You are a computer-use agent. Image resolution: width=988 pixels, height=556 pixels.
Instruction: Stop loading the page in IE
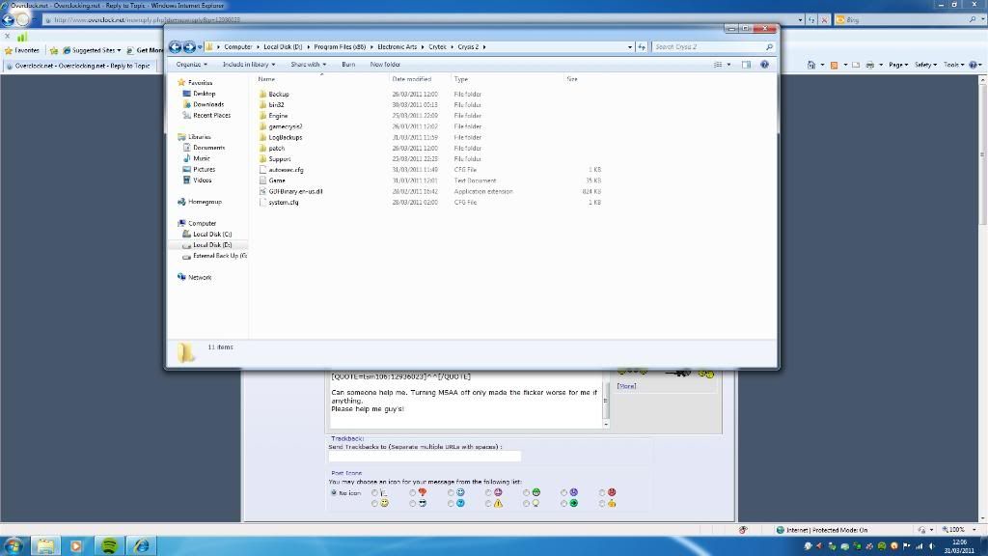pyautogui.click(x=824, y=20)
